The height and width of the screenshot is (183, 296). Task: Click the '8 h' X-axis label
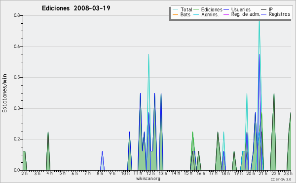click(100, 173)
